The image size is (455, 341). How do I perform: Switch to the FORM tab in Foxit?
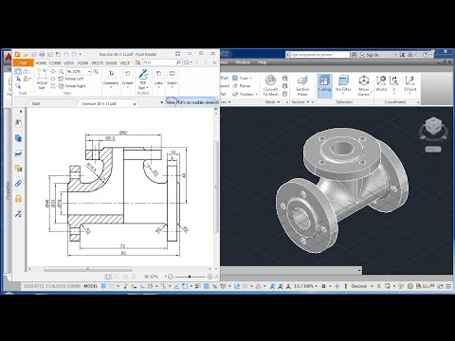click(x=82, y=63)
